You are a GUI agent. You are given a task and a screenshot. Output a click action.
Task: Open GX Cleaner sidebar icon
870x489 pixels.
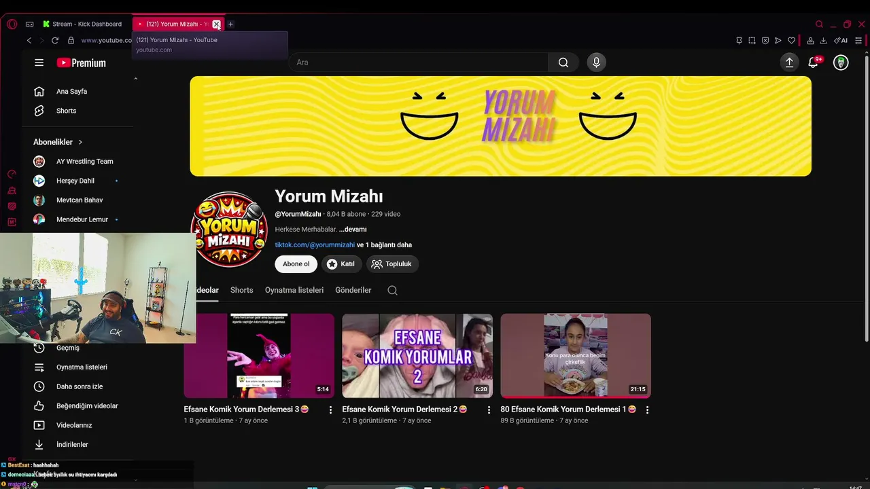click(x=12, y=190)
